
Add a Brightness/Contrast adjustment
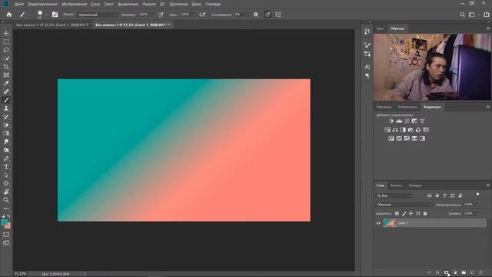click(391, 121)
